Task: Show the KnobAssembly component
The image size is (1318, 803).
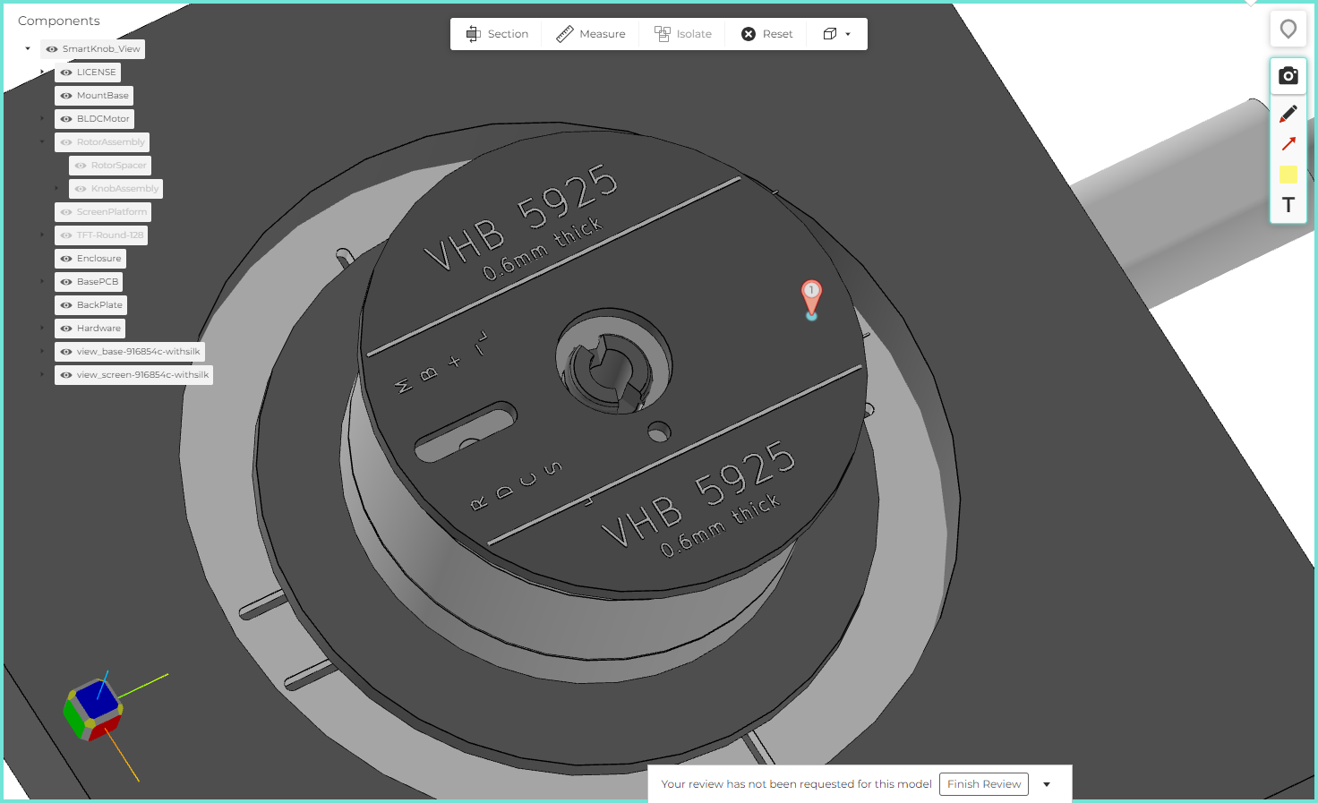Action: tap(81, 189)
